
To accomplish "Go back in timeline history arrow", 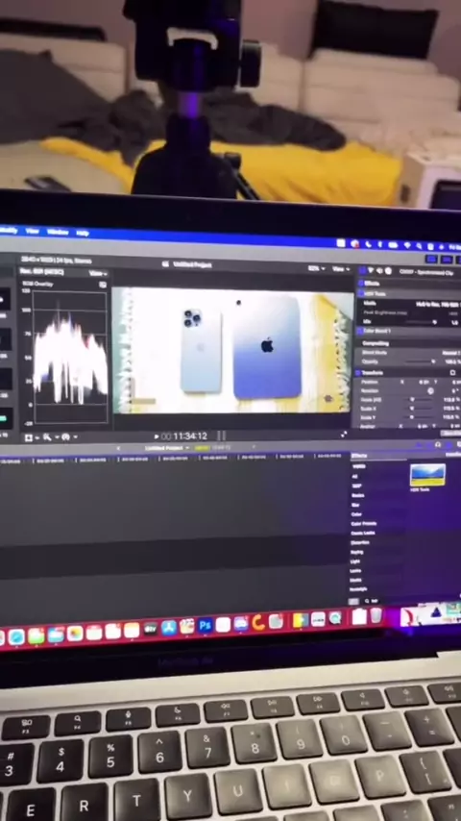I will [118, 448].
